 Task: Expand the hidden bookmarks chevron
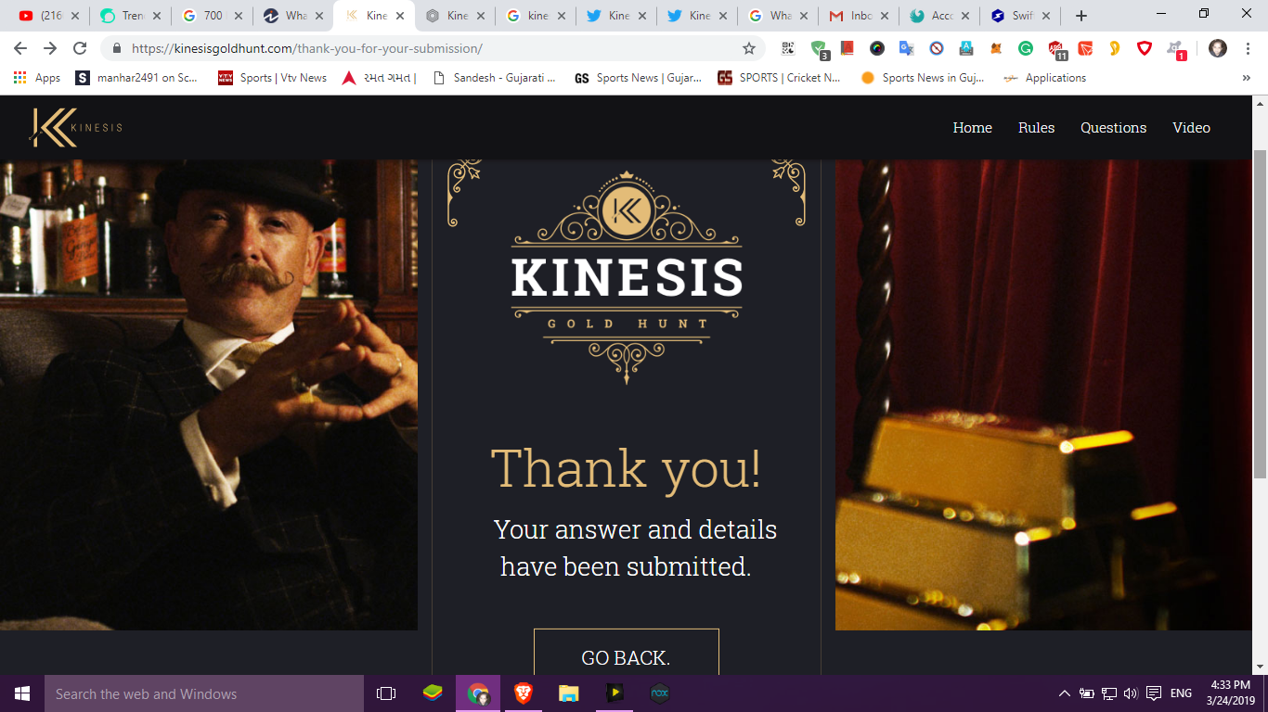(x=1246, y=78)
